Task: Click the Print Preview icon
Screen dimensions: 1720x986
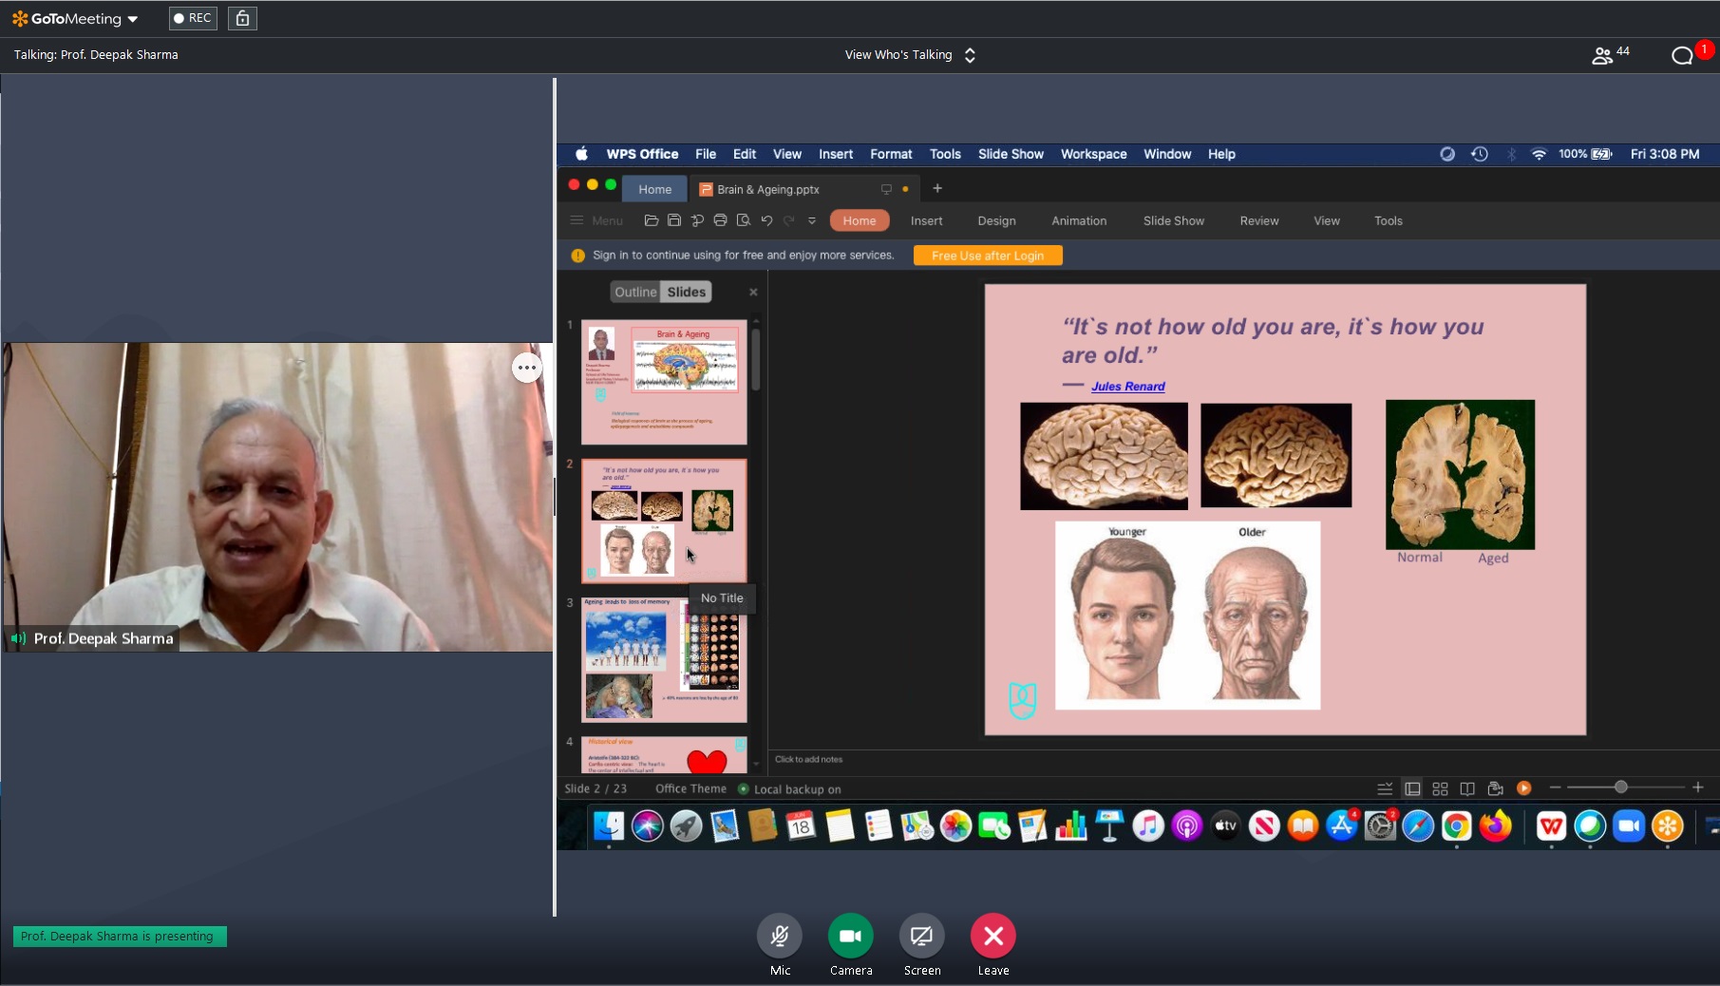Action: click(x=744, y=220)
